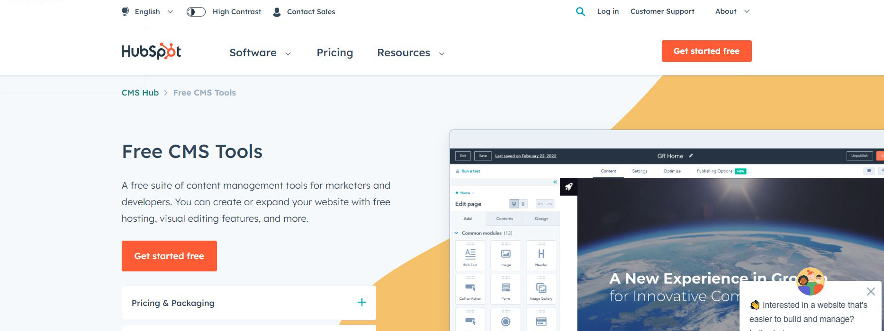Click the Free CMS Tools breadcrumb text

coord(205,93)
